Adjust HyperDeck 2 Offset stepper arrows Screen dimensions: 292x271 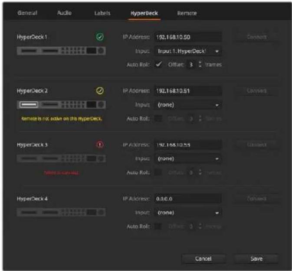[x=200, y=118]
